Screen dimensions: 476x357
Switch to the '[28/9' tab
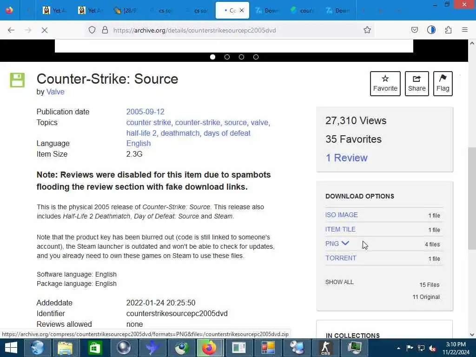click(x=125, y=10)
